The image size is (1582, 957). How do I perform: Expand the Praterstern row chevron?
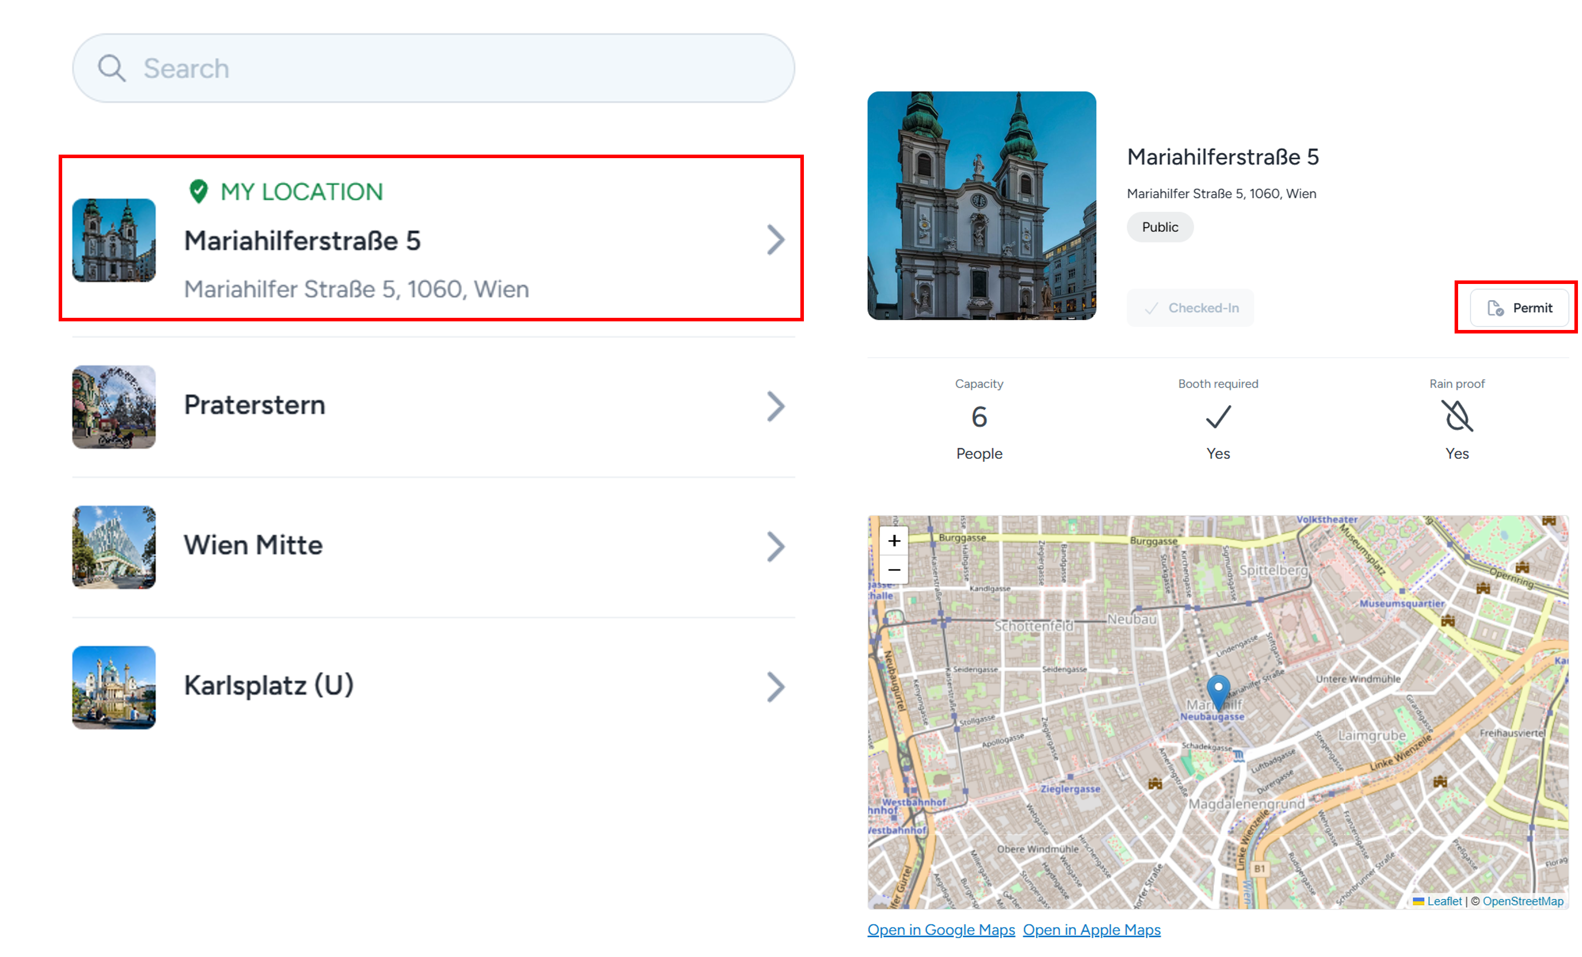pyautogui.click(x=776, y=407)
